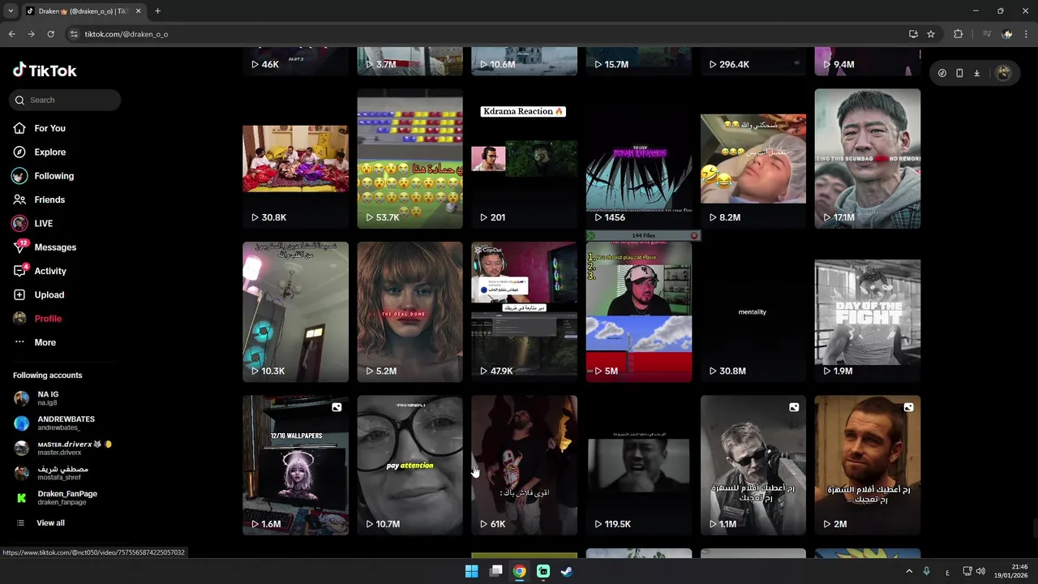Reload the TikTok page
The height and width of the screenshot is (584, 1038).
pos(50,34)
